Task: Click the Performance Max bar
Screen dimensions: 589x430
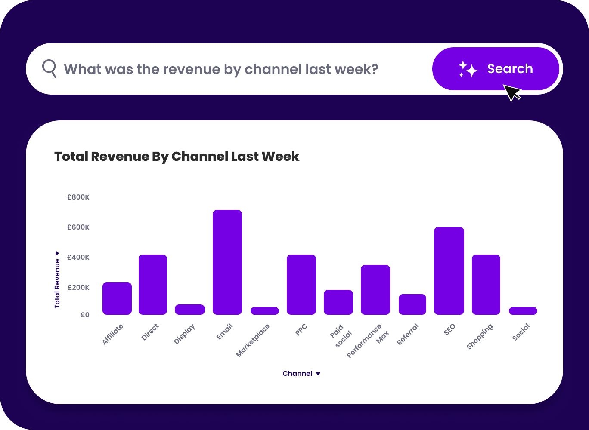Action: [x=375, y=290]
